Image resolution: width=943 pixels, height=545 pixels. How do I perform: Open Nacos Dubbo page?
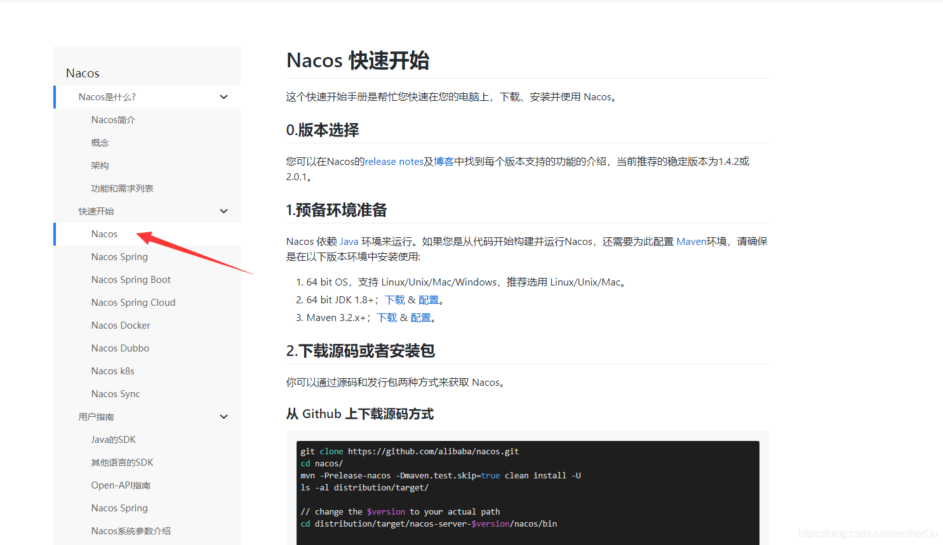120,348
